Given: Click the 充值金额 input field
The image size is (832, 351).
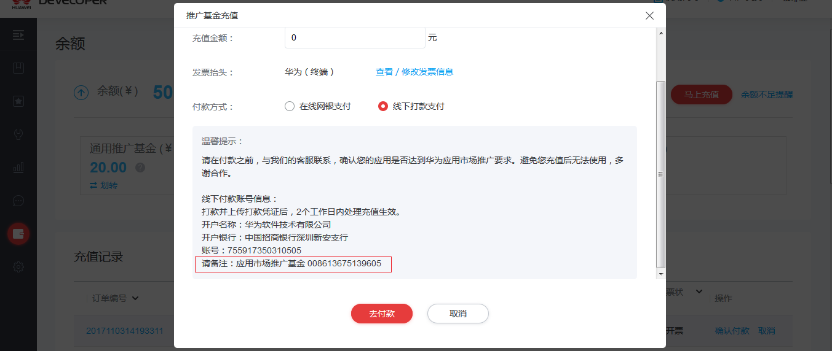Looking at the screenshot, I should 355,37.
